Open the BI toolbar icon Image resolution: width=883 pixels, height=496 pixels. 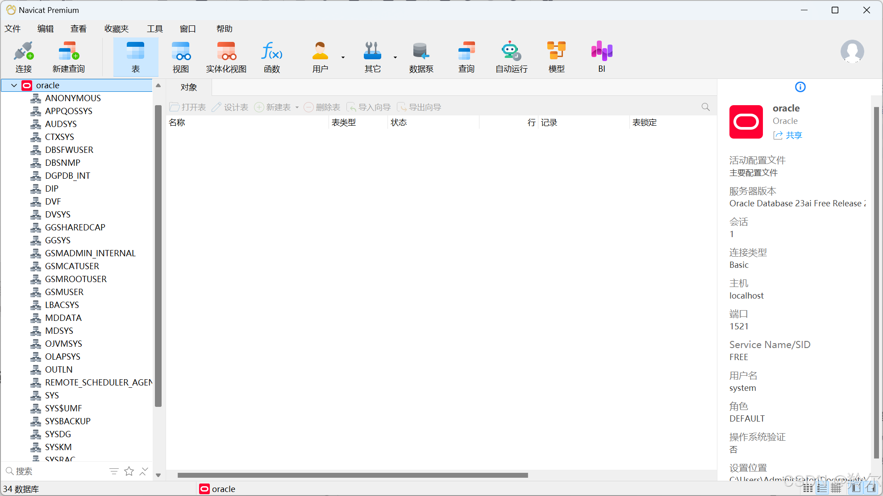click(x=601, y=57)
